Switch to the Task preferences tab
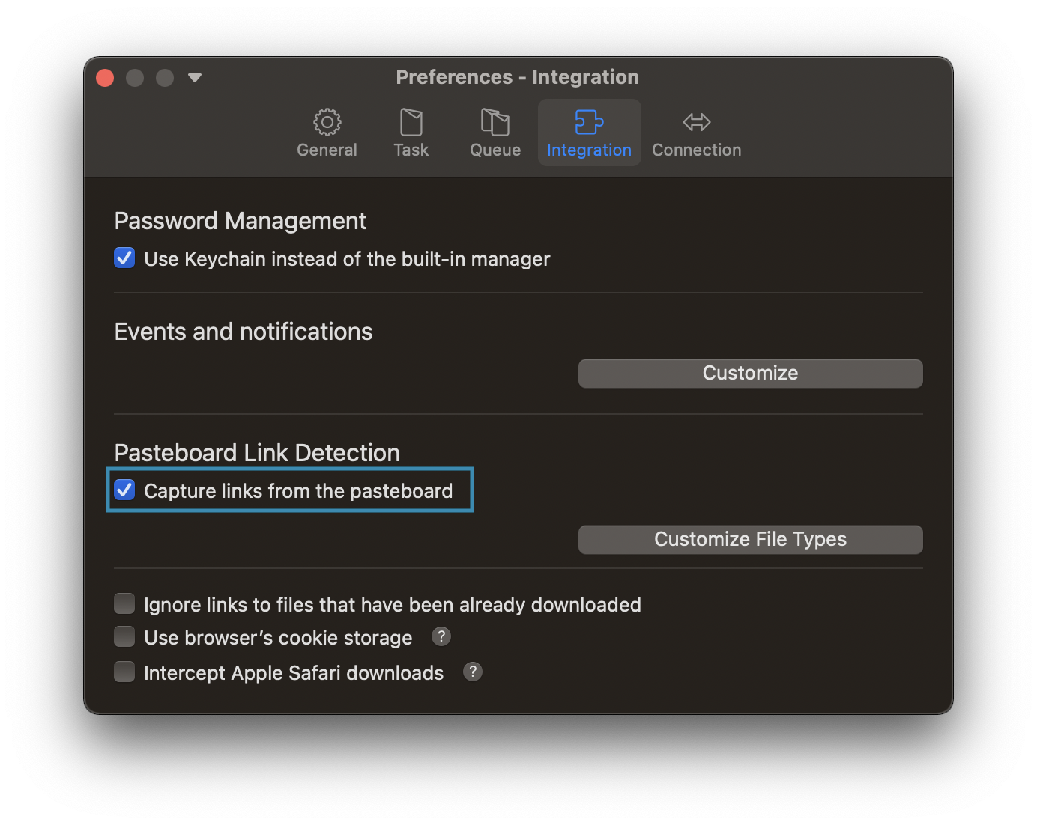Viewport: 1037px width, 825px height. (x=411, y=133)
